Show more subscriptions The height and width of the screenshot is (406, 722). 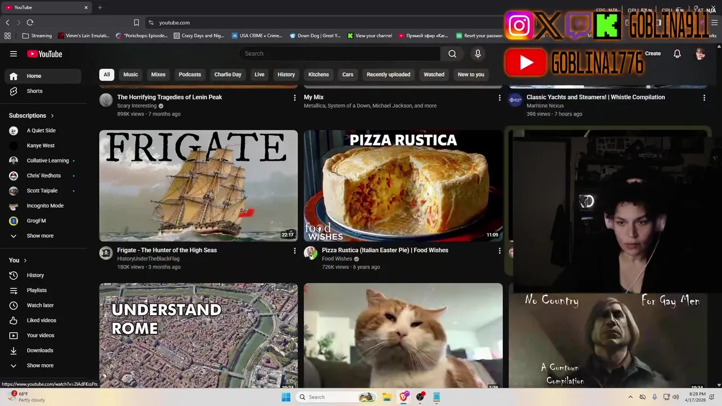[x=39, y=236]
